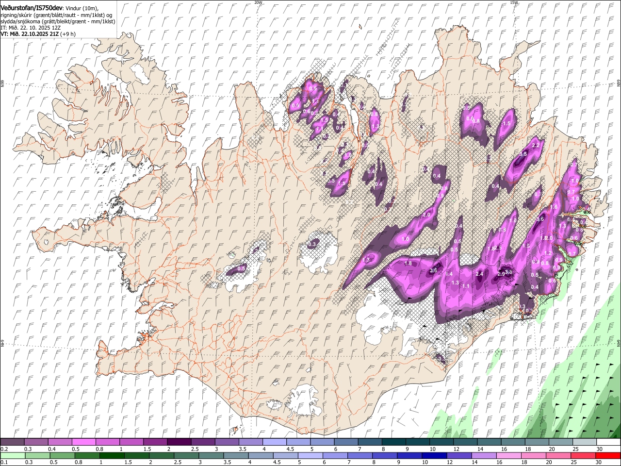Pick navy blue swatch labeled 10, bottom row

[434, 455]
